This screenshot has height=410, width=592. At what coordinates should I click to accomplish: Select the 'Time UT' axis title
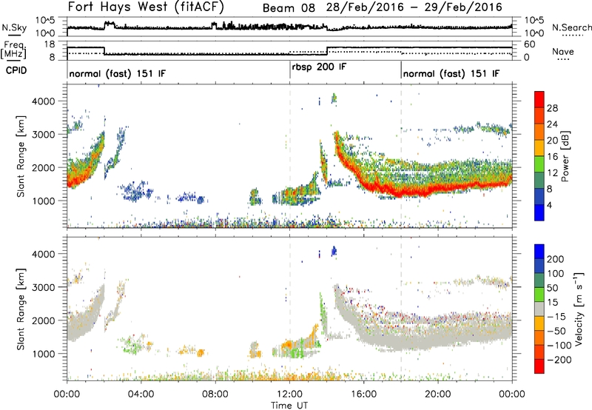(289, 406)
